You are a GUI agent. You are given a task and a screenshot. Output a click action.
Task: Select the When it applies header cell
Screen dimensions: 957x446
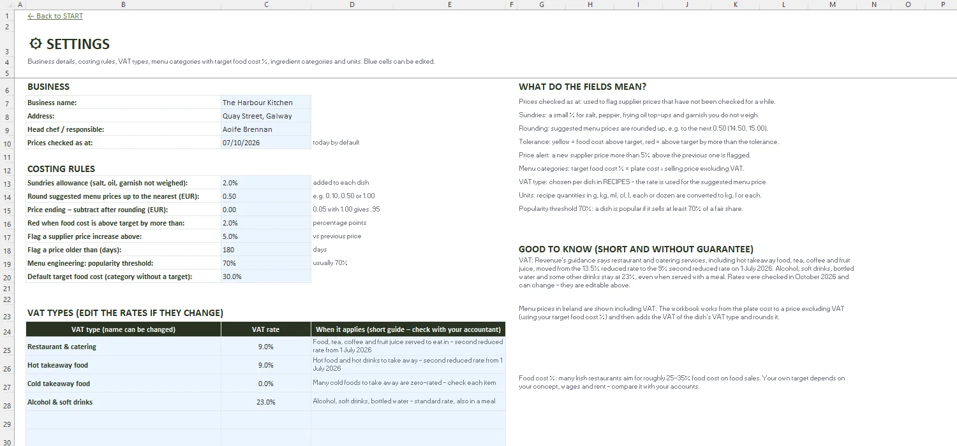coord(408,329)
